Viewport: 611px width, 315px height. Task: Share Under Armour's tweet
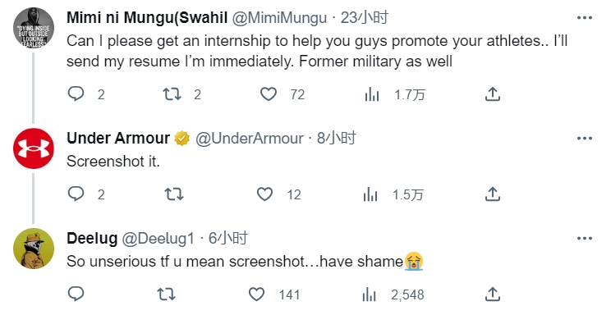[x=493, y=194]
